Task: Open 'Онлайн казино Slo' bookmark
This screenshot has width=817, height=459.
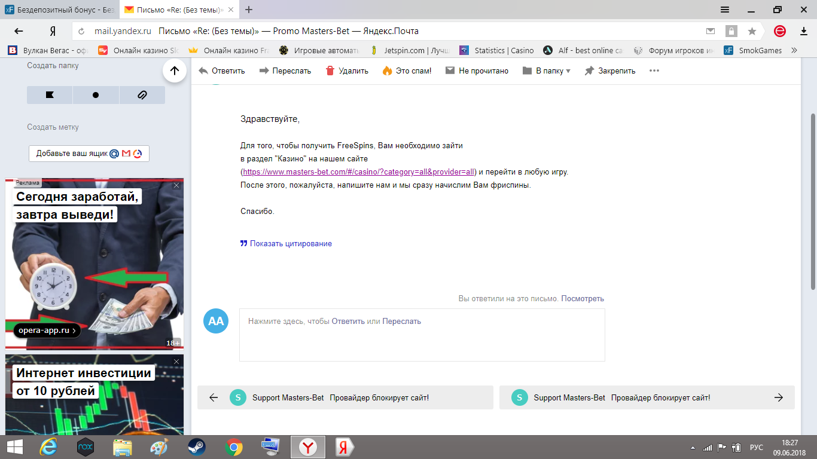Action: tap(139, 50)
